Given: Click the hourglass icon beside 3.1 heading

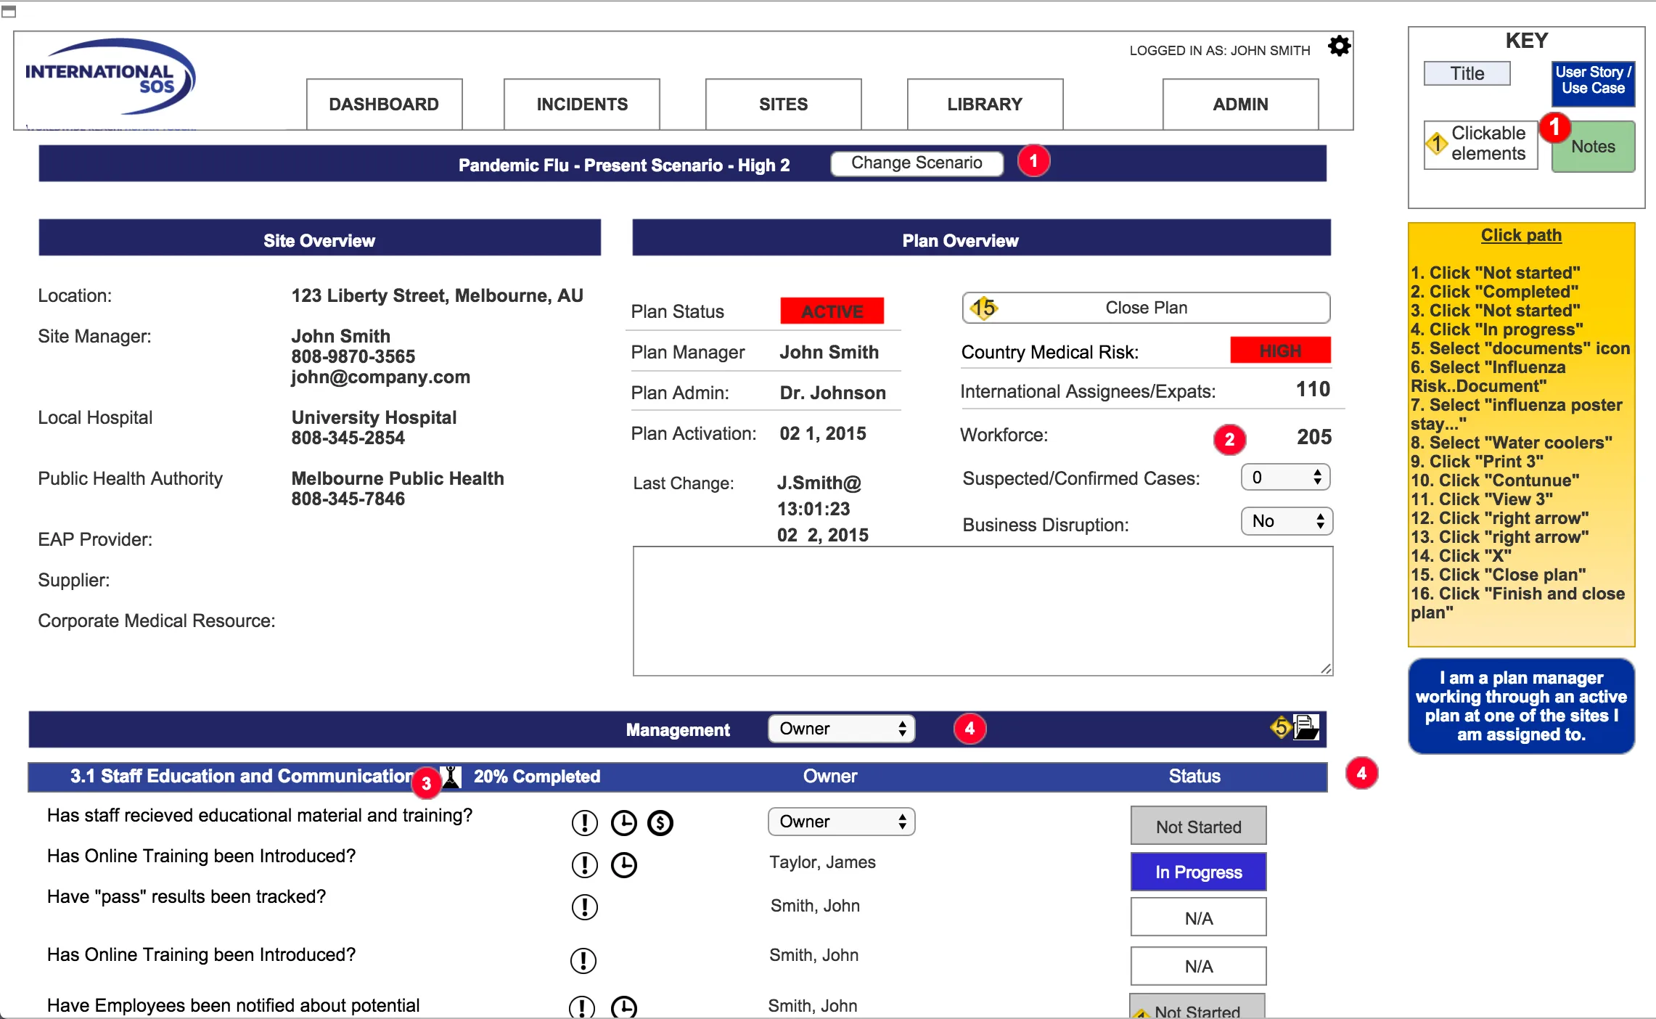Looking at the screenshot, I should coord(451,777).
